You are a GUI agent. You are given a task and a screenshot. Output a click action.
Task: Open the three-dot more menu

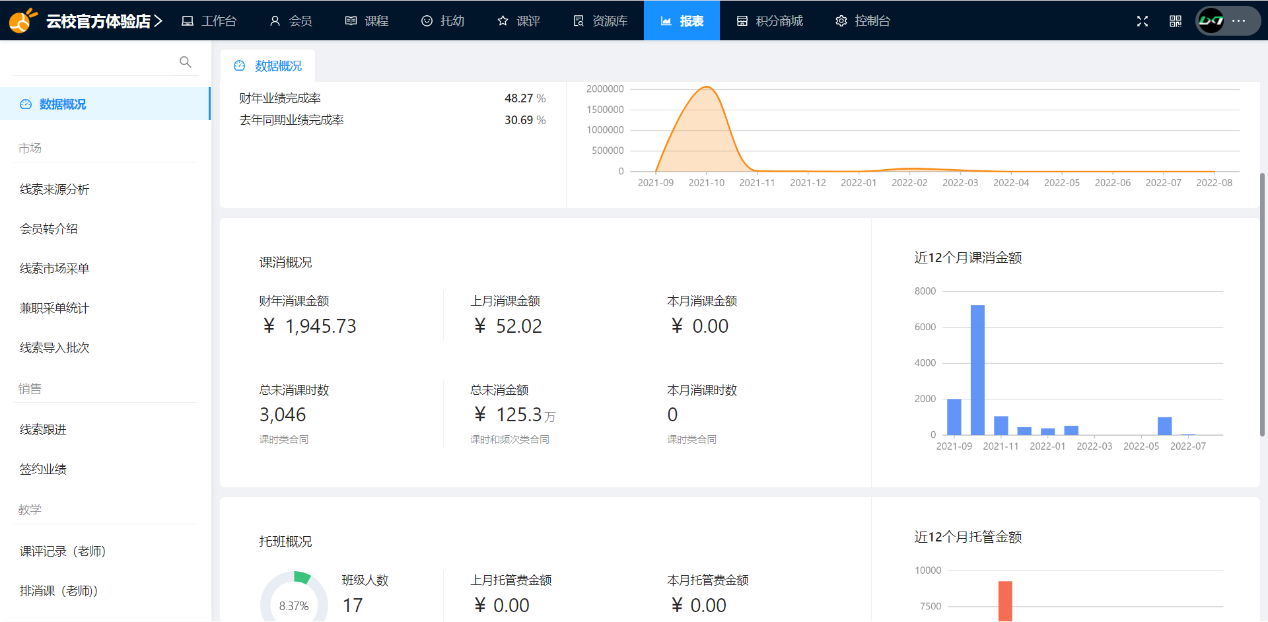(1239, 20)
